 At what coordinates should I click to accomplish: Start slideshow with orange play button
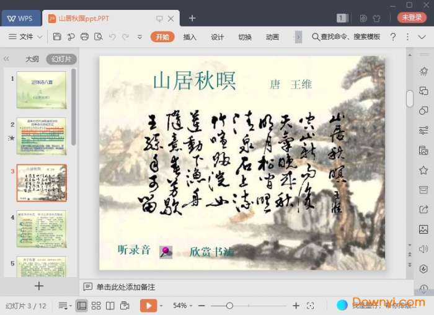pyautogui.click(x=149, y=306)
